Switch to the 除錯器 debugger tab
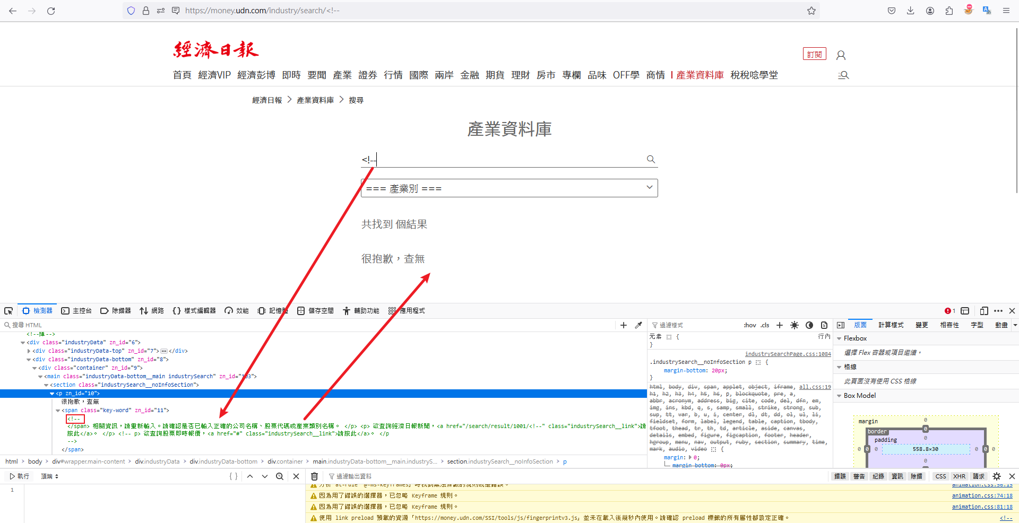1019x523 pixels. tap(116, 311)
